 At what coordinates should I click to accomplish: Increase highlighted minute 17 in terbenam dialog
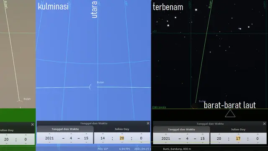pyautogui.click(x=238, y=134)
